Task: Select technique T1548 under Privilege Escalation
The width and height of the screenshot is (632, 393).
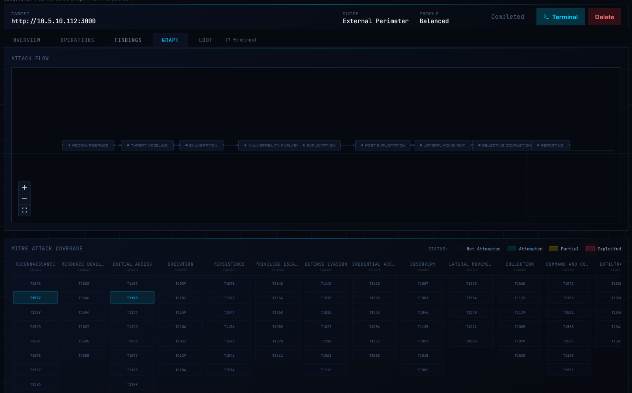Action: tap(278, 283)
